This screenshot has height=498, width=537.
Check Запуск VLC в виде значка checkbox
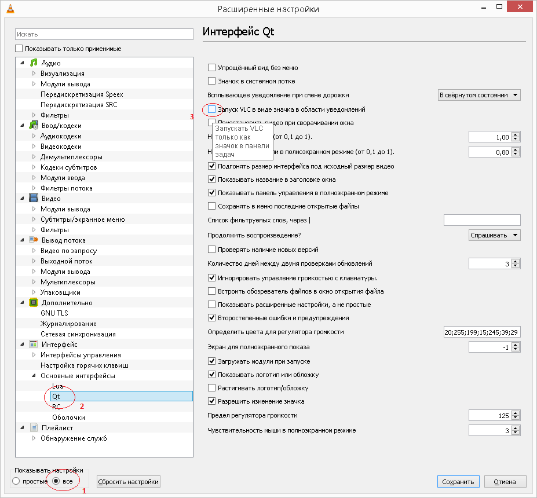coord(211,109)
